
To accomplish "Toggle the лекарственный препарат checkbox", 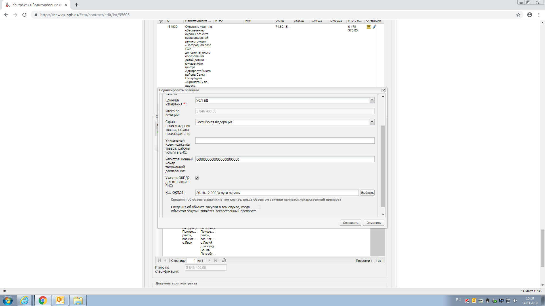I will [x=259, y=207].
